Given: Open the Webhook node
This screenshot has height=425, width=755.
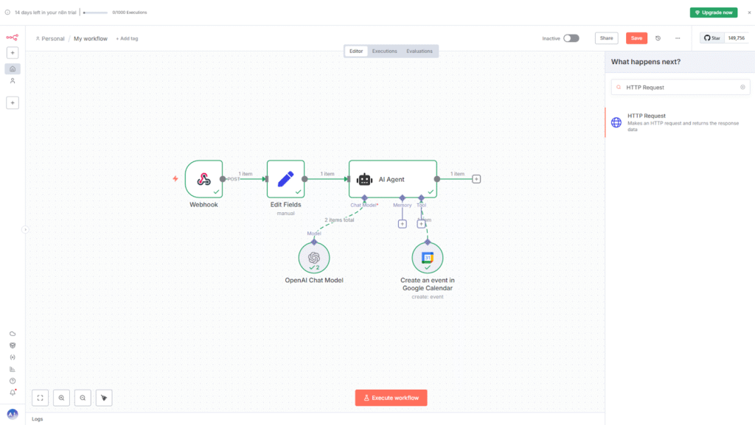Looking at the screenshot, I should (203, 179).
